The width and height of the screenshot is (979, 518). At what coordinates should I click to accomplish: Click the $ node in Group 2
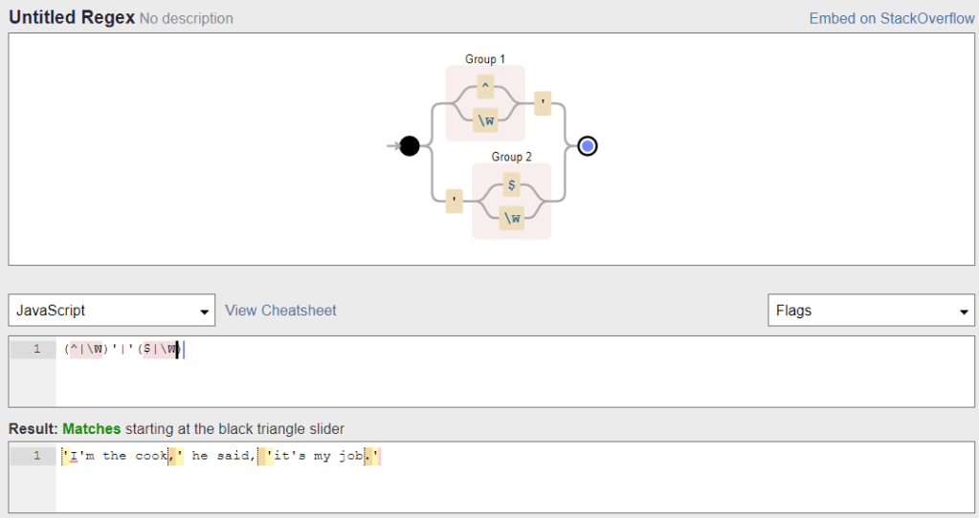[512, 185]
